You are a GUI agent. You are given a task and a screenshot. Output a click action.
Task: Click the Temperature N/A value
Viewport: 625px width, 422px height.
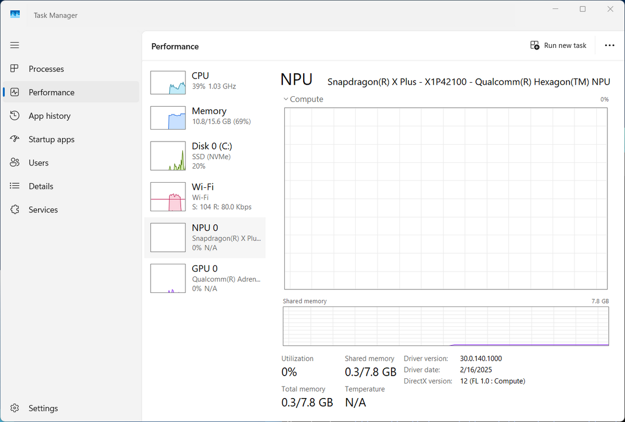point(356,402)
